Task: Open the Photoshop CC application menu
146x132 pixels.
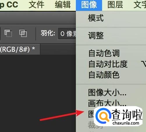Action: [9, 5]
